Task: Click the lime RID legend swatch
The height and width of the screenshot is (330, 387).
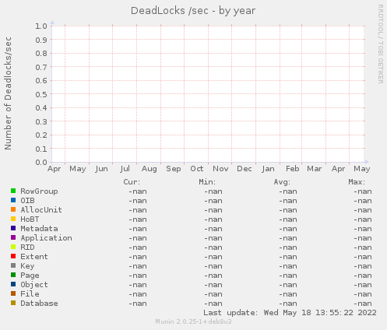Action: coord(13,247)
